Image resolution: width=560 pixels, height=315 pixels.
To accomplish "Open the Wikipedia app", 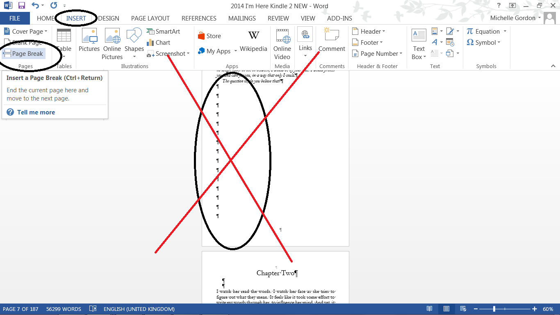I will coord(253,41).
